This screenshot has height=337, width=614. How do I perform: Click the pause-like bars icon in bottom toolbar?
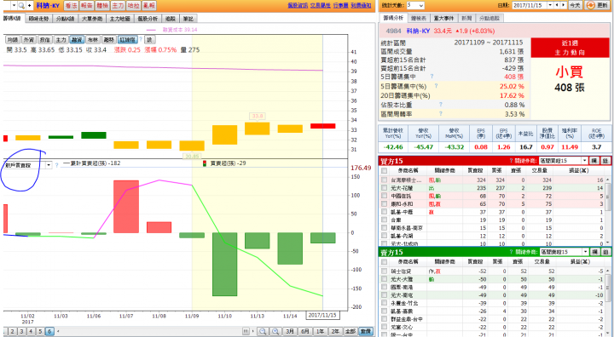pyautogui.click(x=246, y=332)
